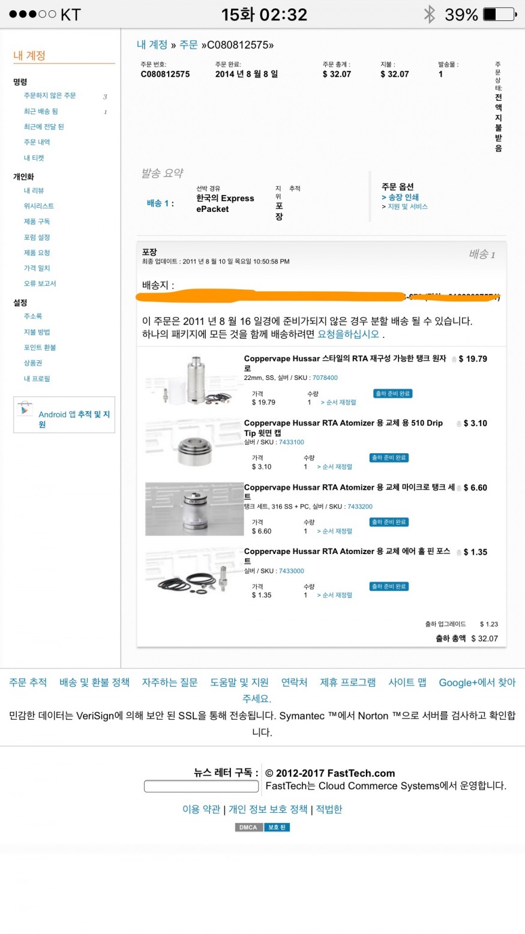
Task: Open '개인 정보 보호 정책' footer link
Action: click(268, 809)
